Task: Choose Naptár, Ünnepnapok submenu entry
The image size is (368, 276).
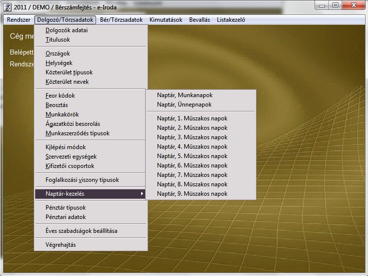Action: pyautogui.click(x=184, y=105)
